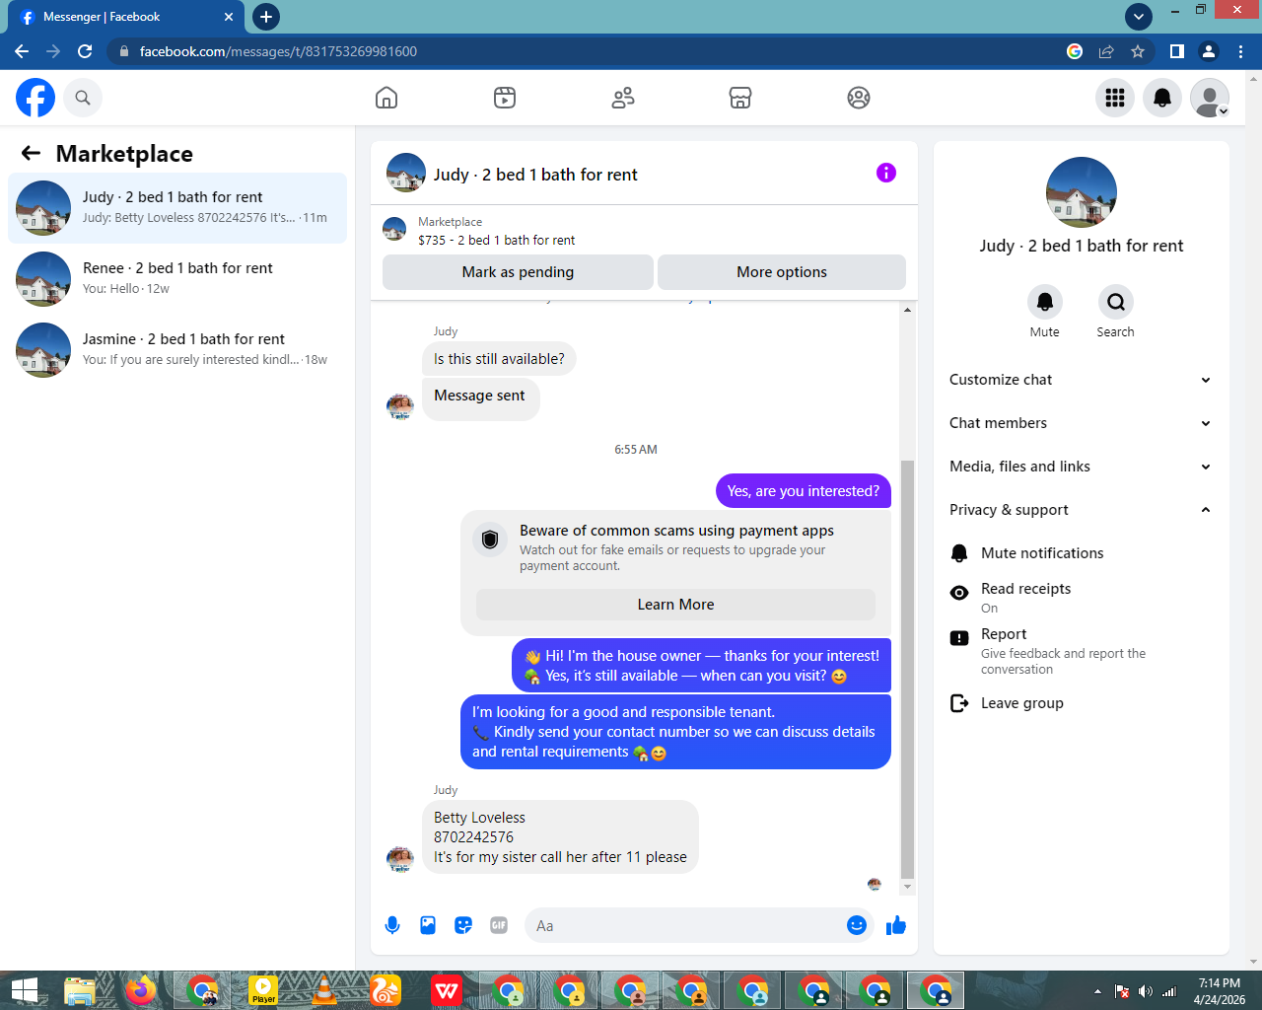
Task: Click the listing house thumbnail in right panel
Action: coord(1082,192)
